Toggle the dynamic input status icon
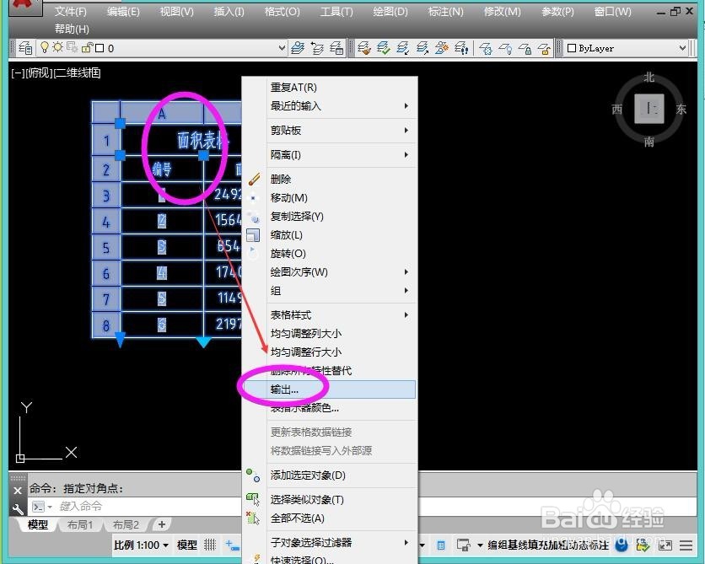705x564 pixels. [233, 545]
